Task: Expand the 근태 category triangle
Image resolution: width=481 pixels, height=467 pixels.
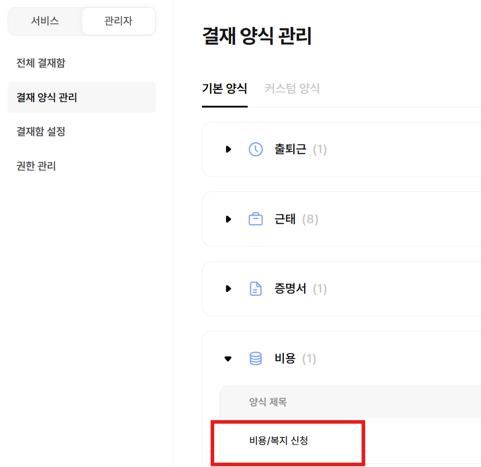Action: (x=228, y=219)
